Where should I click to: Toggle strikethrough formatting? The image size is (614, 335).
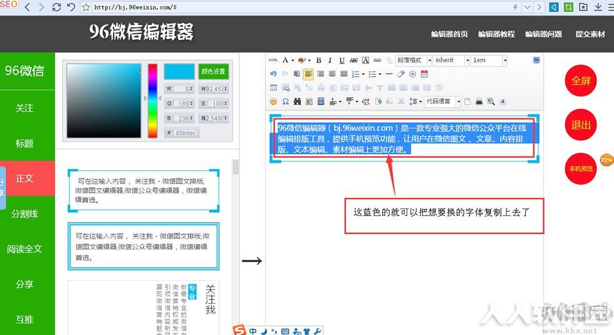tap(353, 60)
